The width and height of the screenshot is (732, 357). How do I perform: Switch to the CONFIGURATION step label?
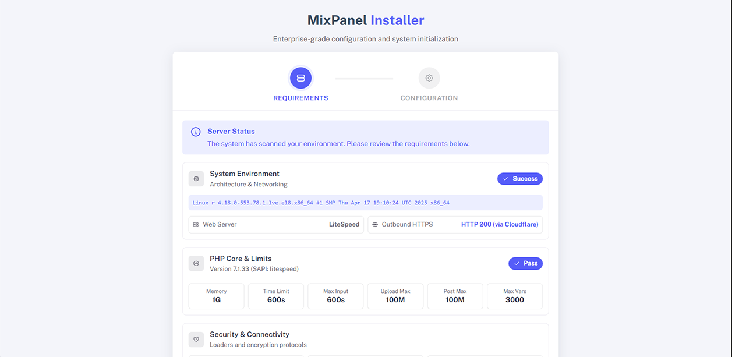(x=429, y=98)
